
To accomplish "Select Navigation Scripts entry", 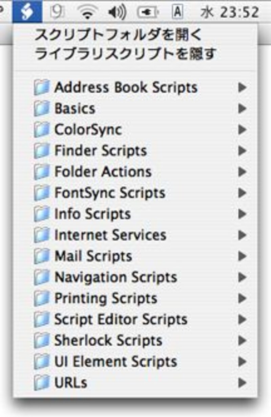I will pyautogui.click(x=135, y=277).
